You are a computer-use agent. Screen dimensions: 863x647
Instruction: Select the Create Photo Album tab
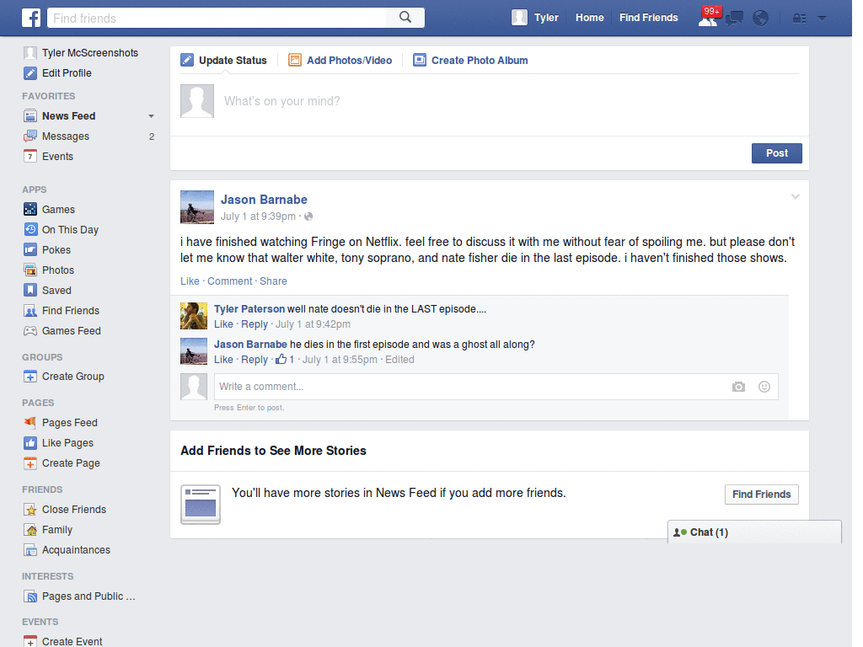coord(470,61)
